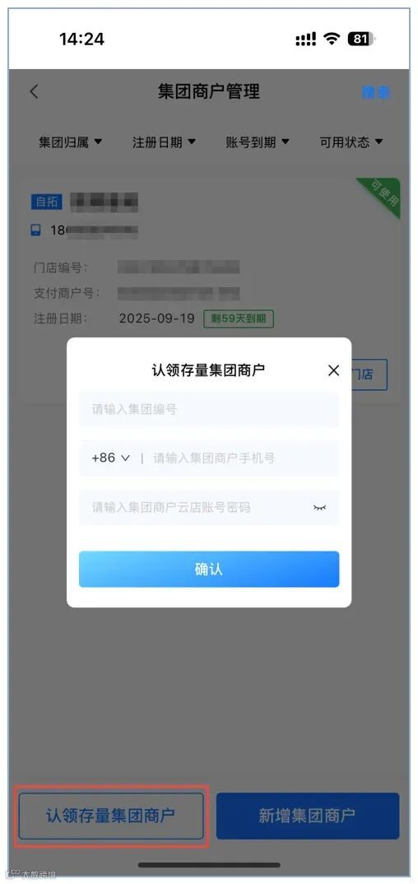Tap 新增集团商户 button
This screenshot has width=418, height=884.
click(x=308, y=816)
